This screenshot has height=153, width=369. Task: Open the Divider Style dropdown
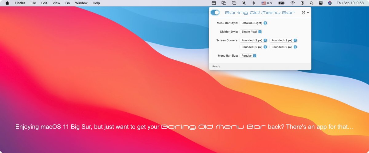[251, 32]
